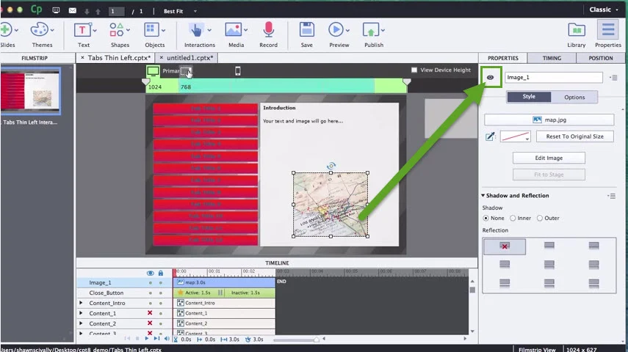
Task: Switch to the untitled1.cptx document tab
Action: click(190, 58)
